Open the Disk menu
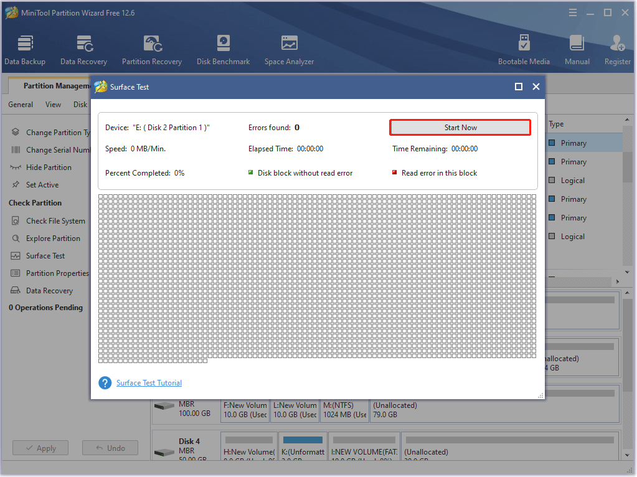The image size is (637, 477). pos(80,104)
